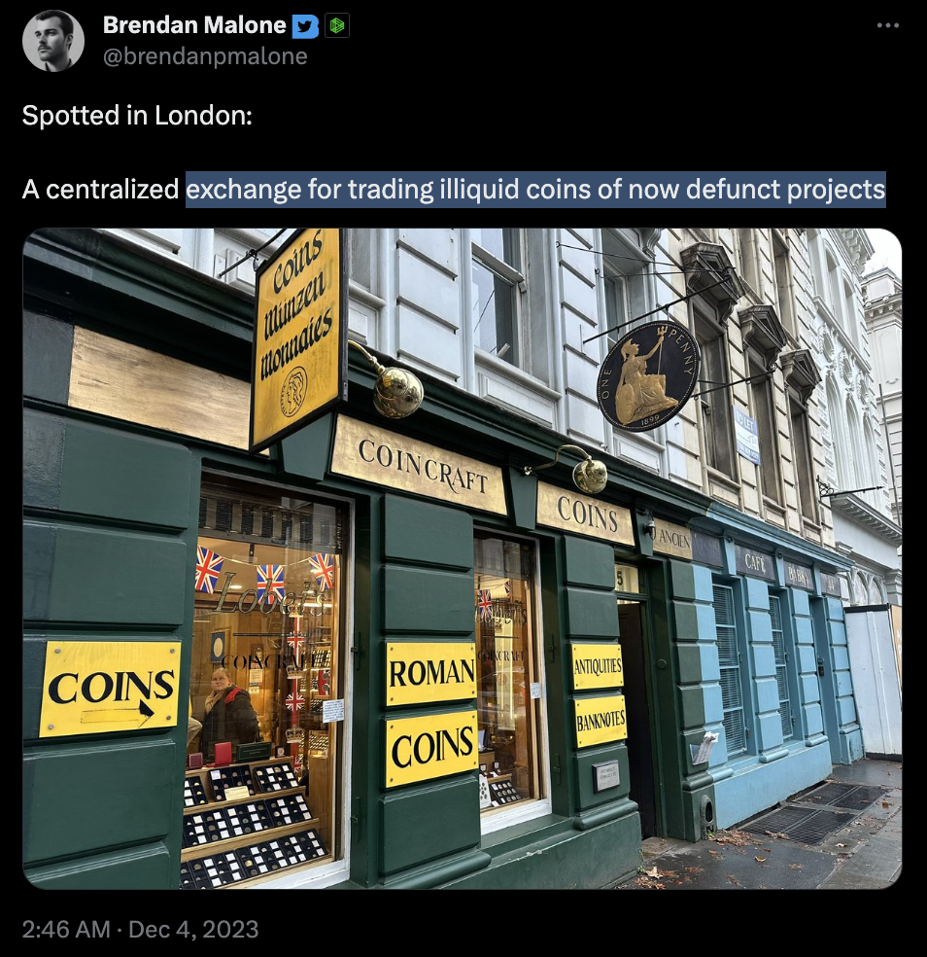Click the highlighted tweet text selection
This screenshot has width=927, height=957.
[535, 190]
